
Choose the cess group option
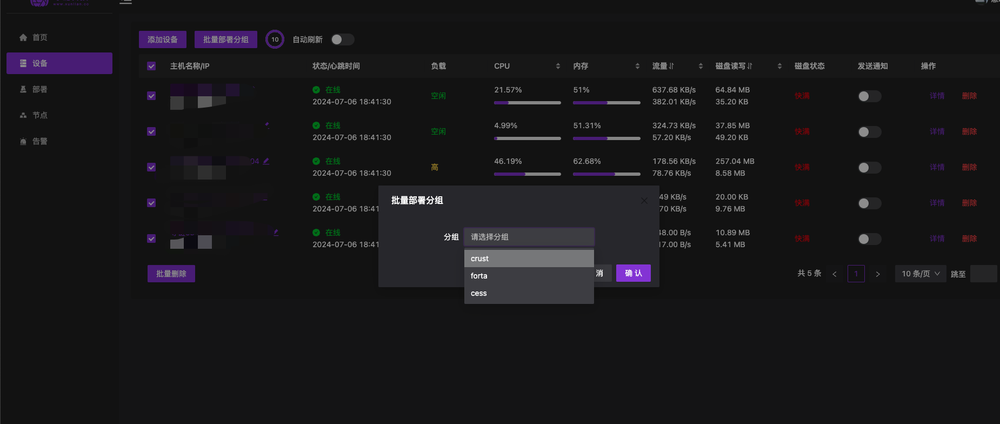[529, 293]
